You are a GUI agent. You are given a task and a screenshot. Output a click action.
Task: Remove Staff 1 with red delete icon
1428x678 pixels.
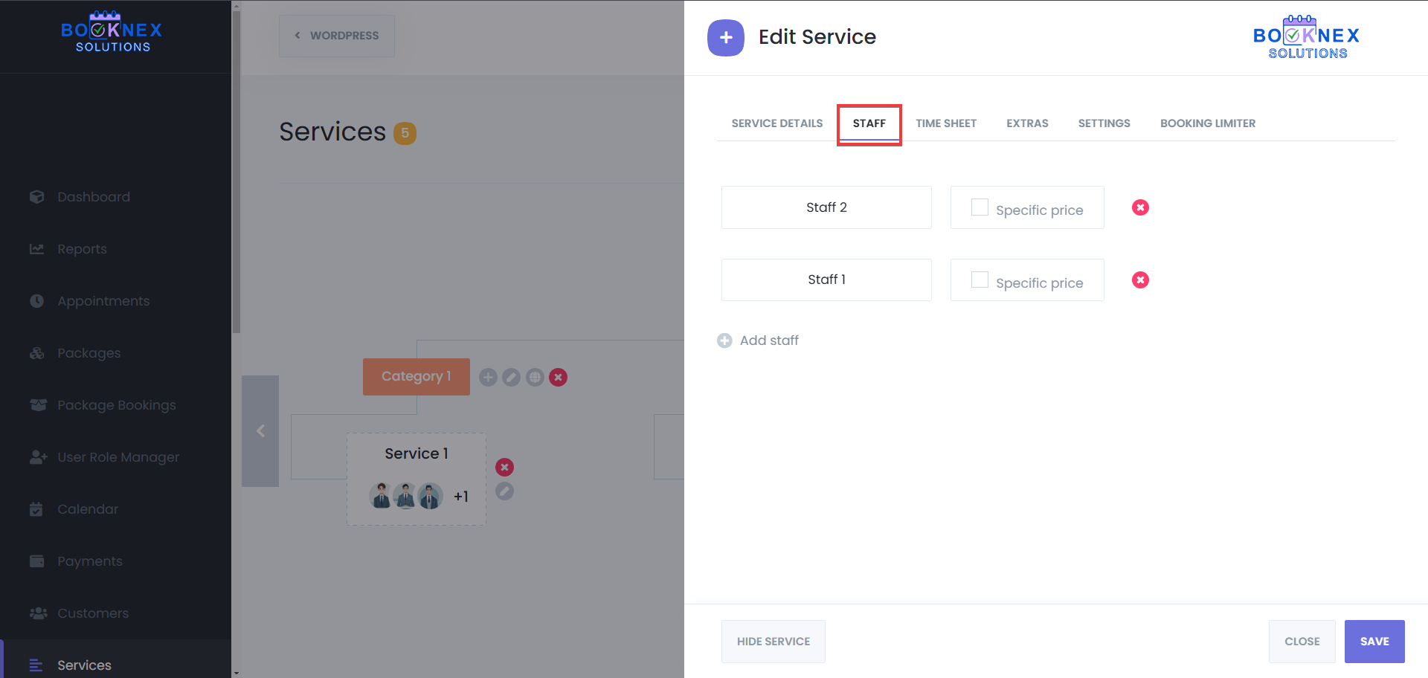(x=1140, y=280)
